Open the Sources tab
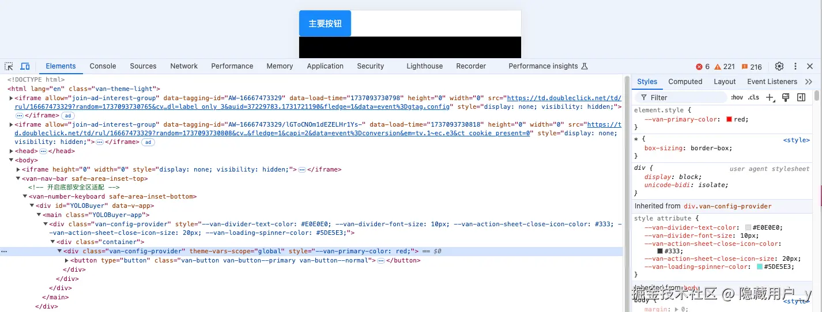This screenshot has height=312, width=822. pos(144,66)
